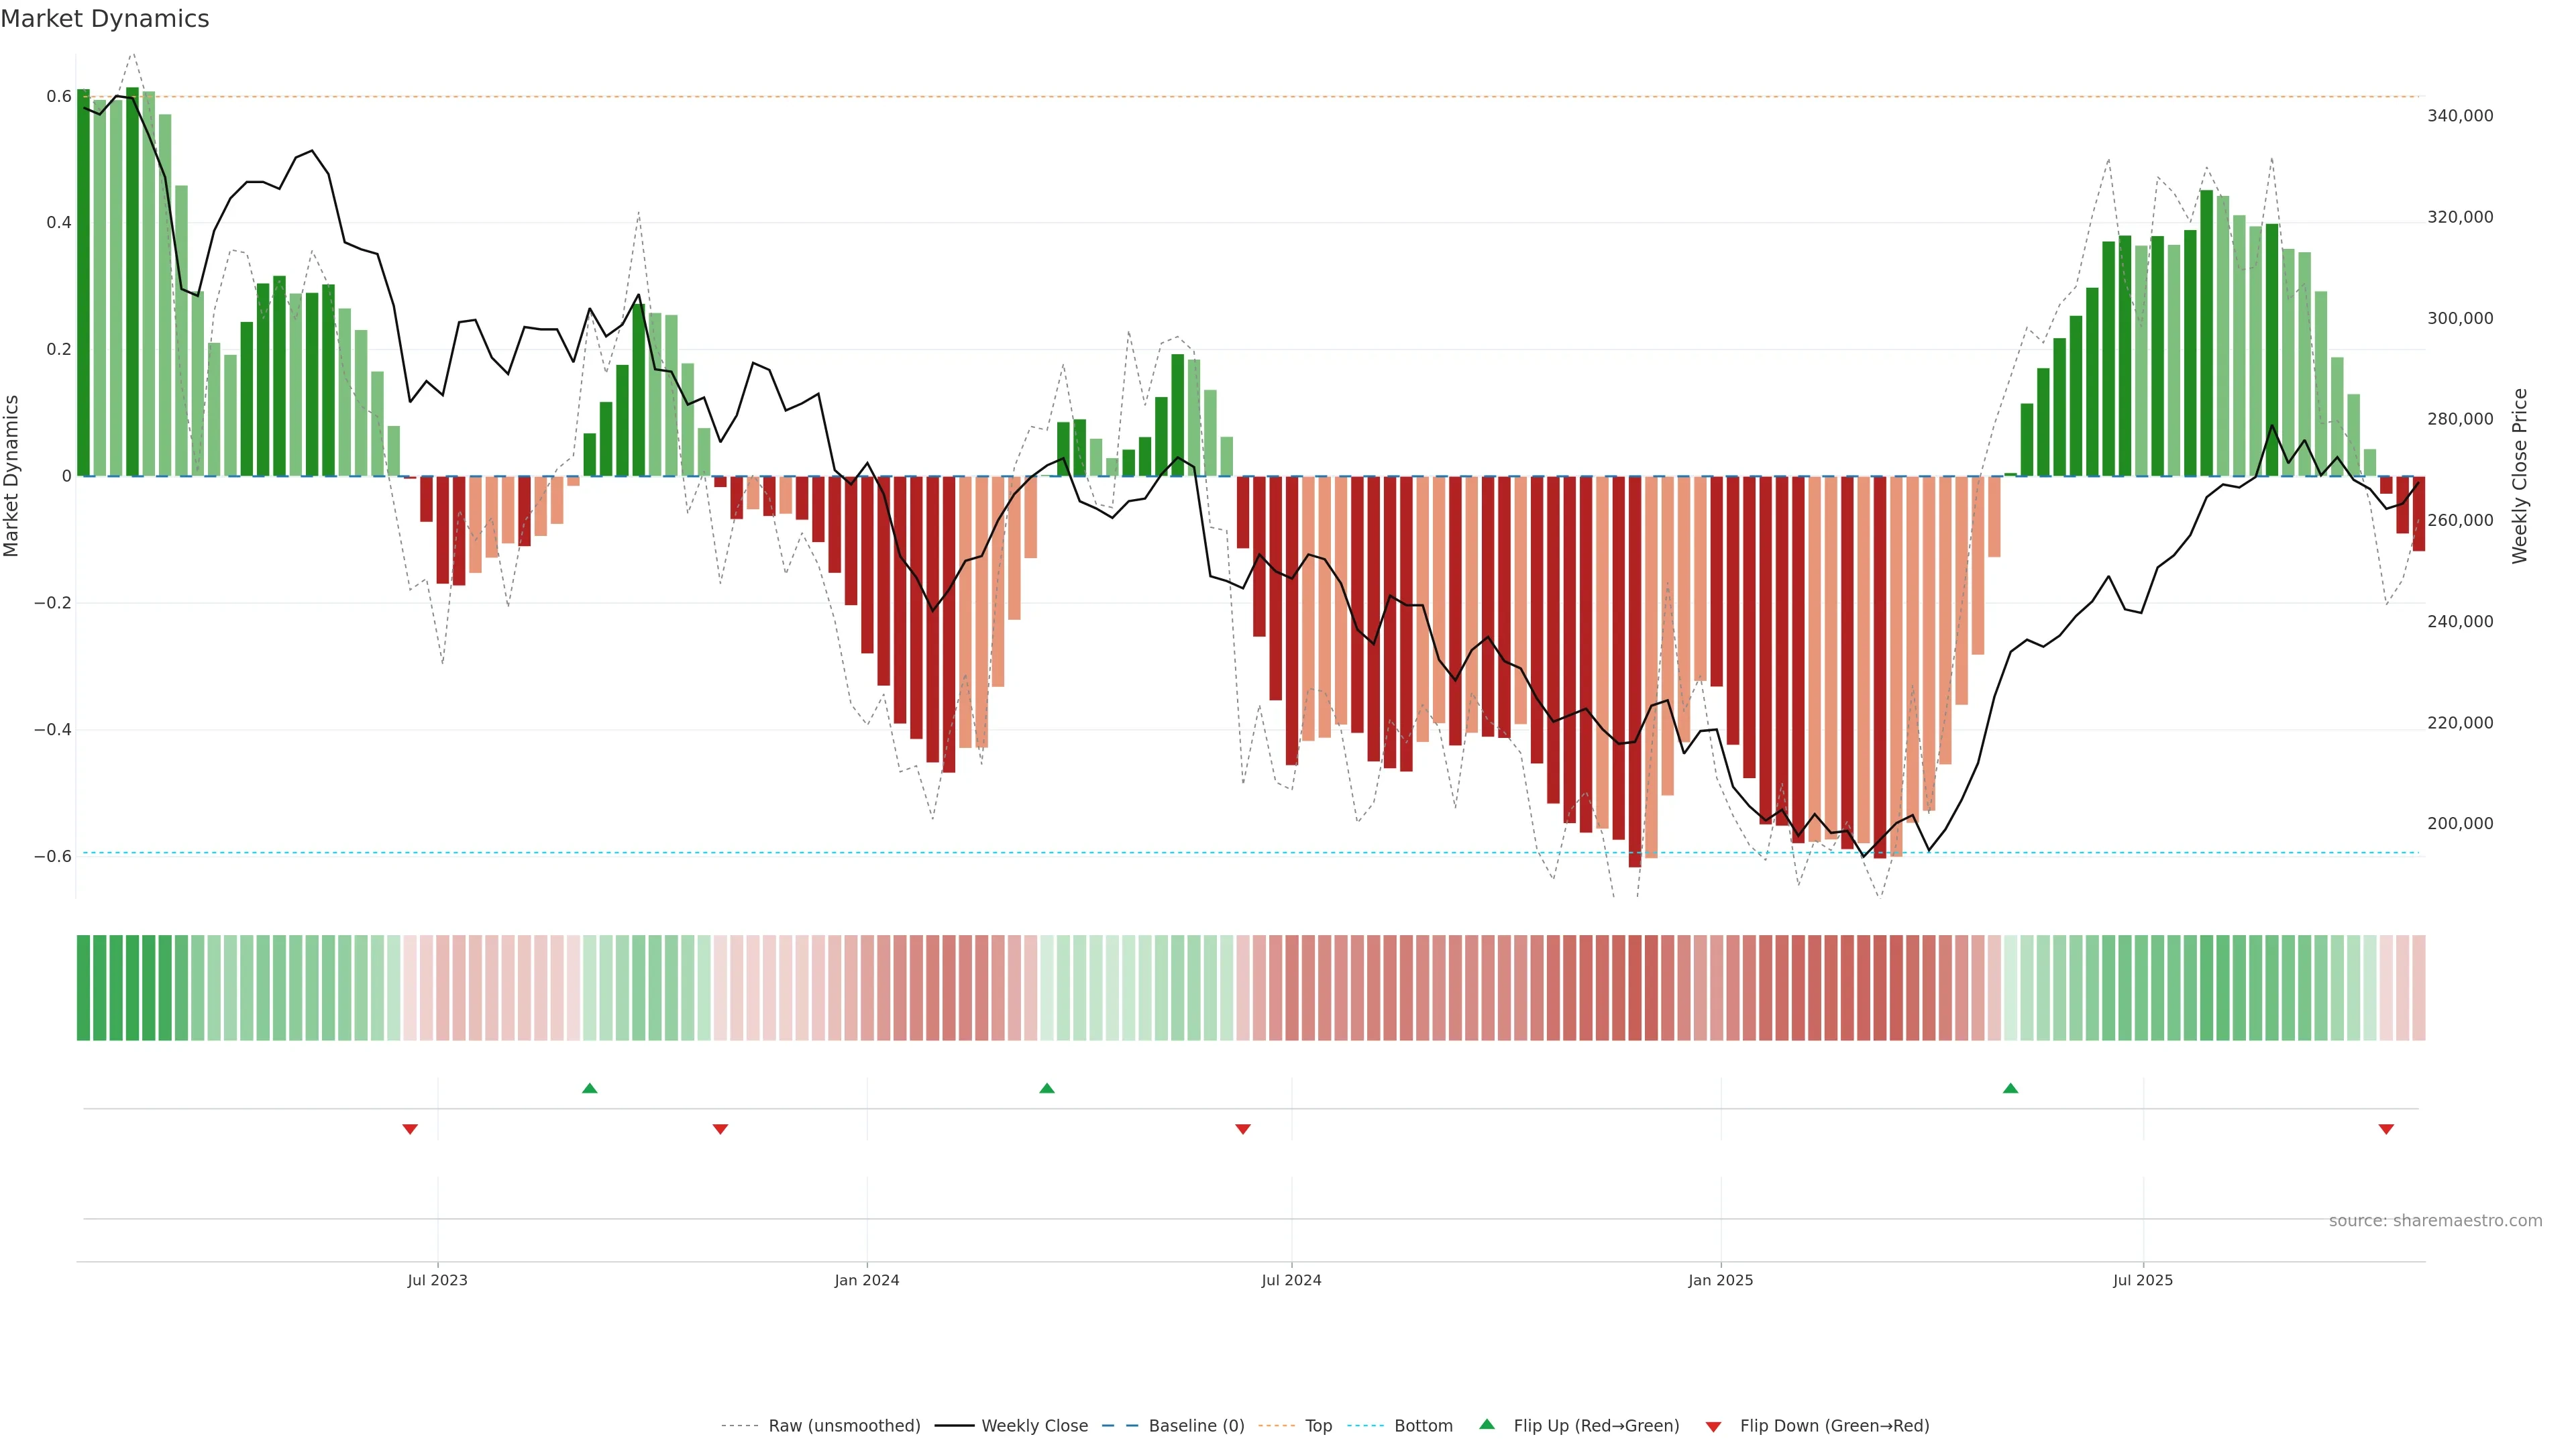Toggle the Baseline (0) legend entry
The width and height of the screenshot is (2576, 1449).
click(1196, 1426)
